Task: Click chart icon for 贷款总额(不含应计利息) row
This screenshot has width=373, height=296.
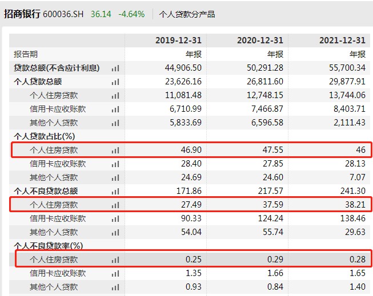Action: (116, 68)
